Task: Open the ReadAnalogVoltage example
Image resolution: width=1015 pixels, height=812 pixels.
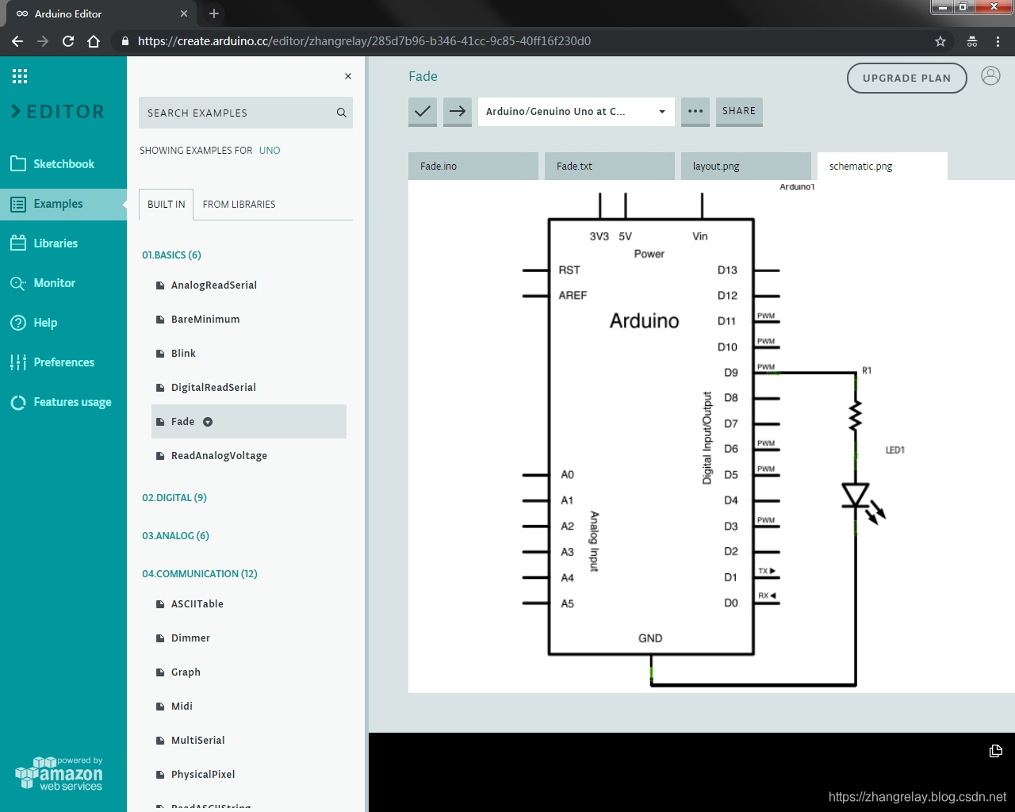Action: coord(219,456)
